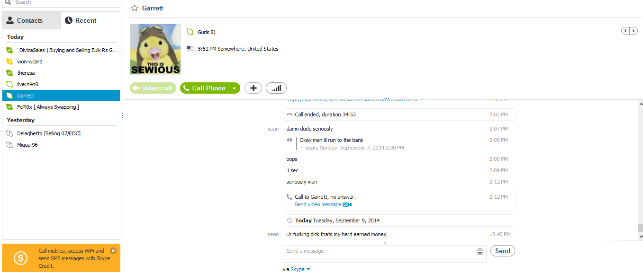Open the call quality signal bars
This screenshot has width=643, height=273.
pos(276,88)
